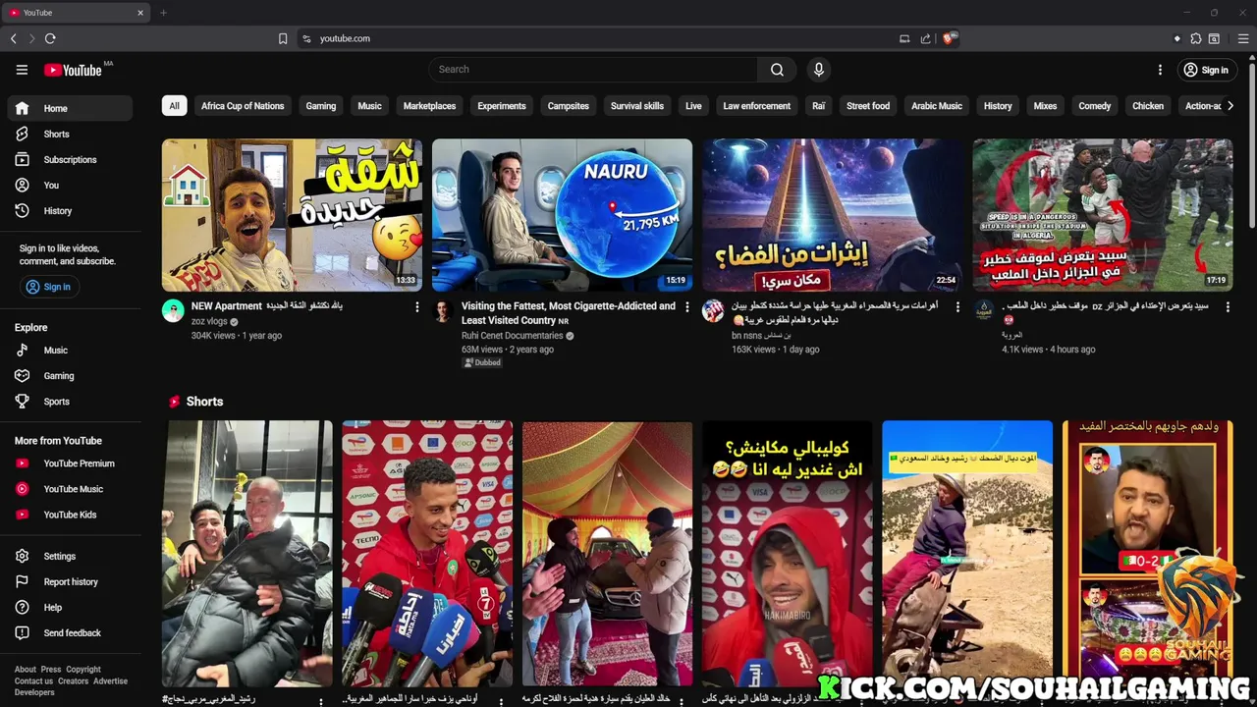Click the Sign in button in header
The image size is (1257, 707).
click(1205, 70)
